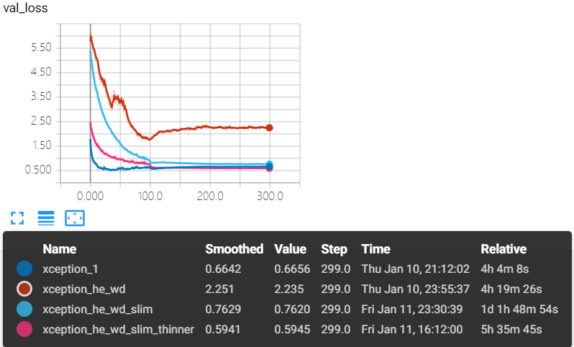
Task: Click the xception_he_wd_slim light-blue circle
Action: [24, 309]
